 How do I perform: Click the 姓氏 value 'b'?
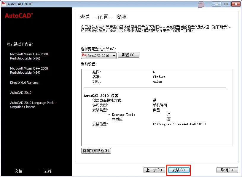[154, 72]
